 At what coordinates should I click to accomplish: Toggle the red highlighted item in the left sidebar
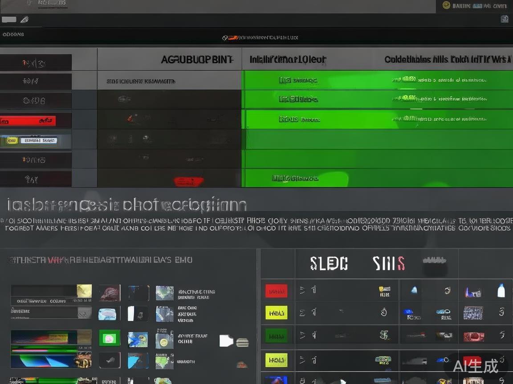click(28, 120)
